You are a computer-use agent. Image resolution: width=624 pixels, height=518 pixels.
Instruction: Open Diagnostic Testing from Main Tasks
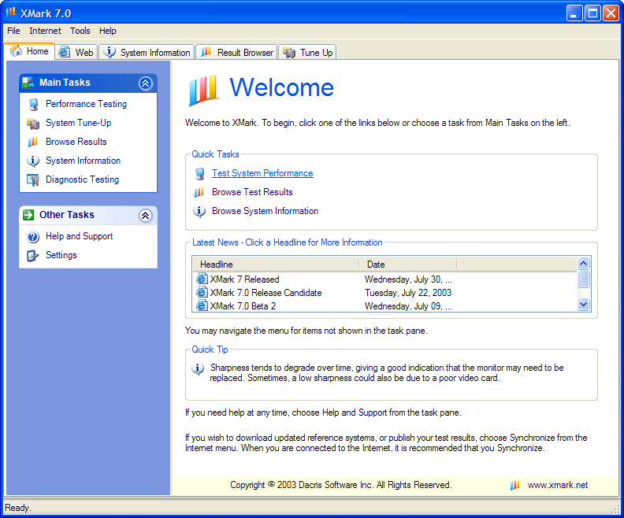pos(82,179)
